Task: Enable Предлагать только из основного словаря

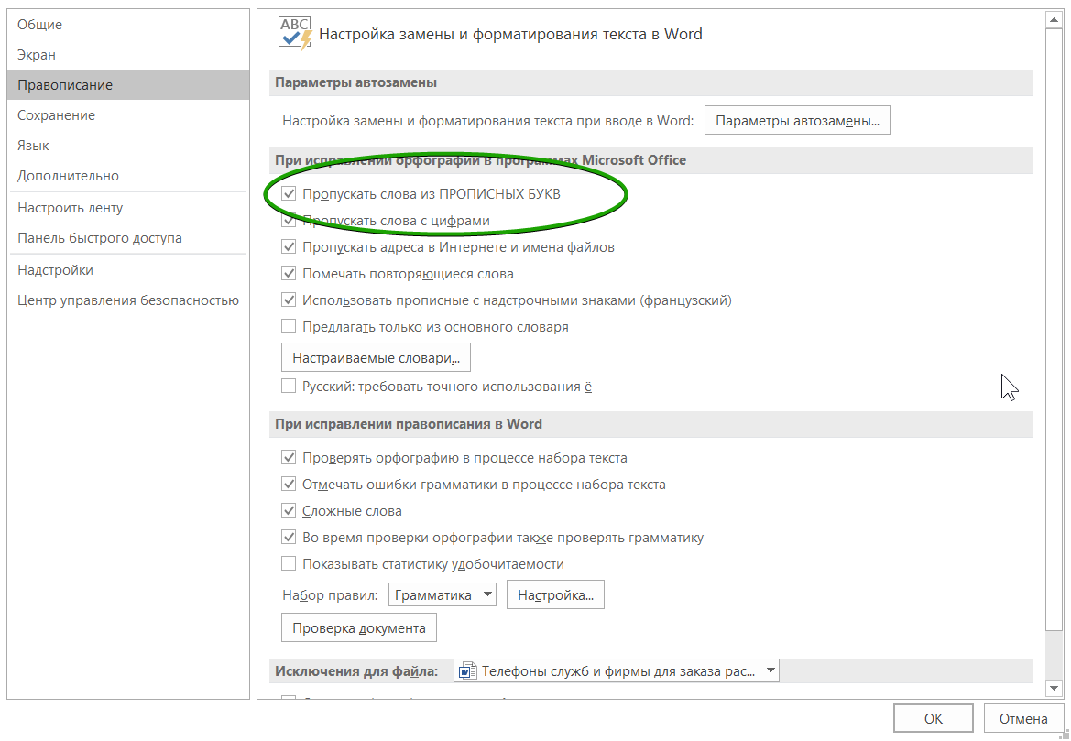Action: [289, 326]
